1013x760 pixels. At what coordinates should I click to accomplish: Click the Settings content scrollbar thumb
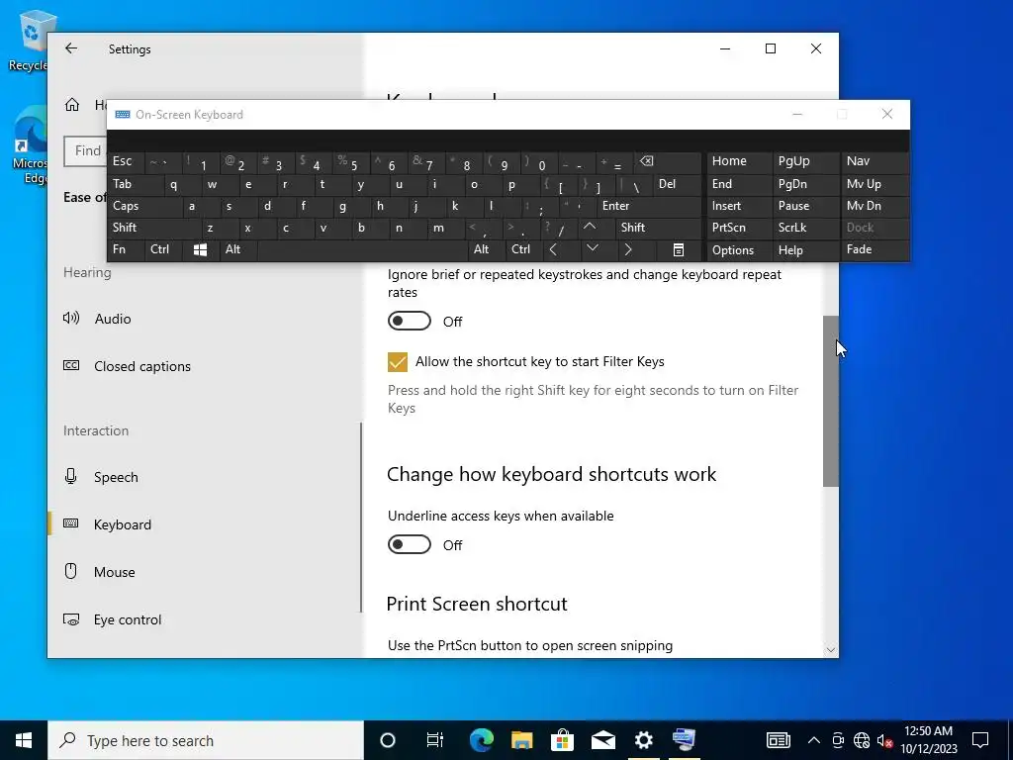tap(830, 401)
